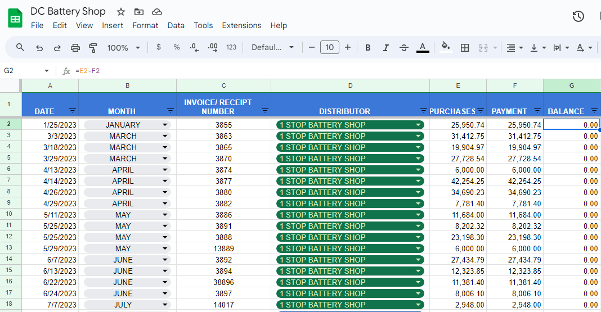Open horizontal align options
The image size is (601, 312).
pos(514,47)
